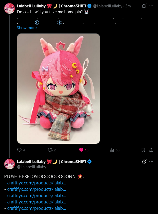Click Grok icon on the reply tweet
Viewport: 158px width, 214px height.
pos(144,162)
